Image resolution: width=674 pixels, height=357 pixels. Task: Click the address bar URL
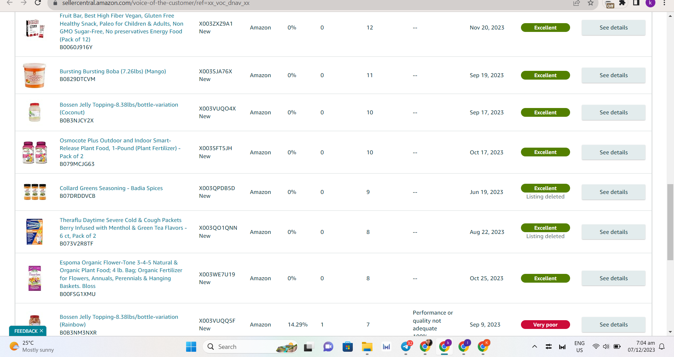(156, 3)
